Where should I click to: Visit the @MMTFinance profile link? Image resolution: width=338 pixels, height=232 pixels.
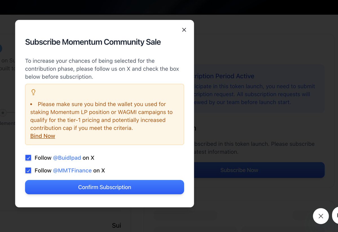[72, 171]
